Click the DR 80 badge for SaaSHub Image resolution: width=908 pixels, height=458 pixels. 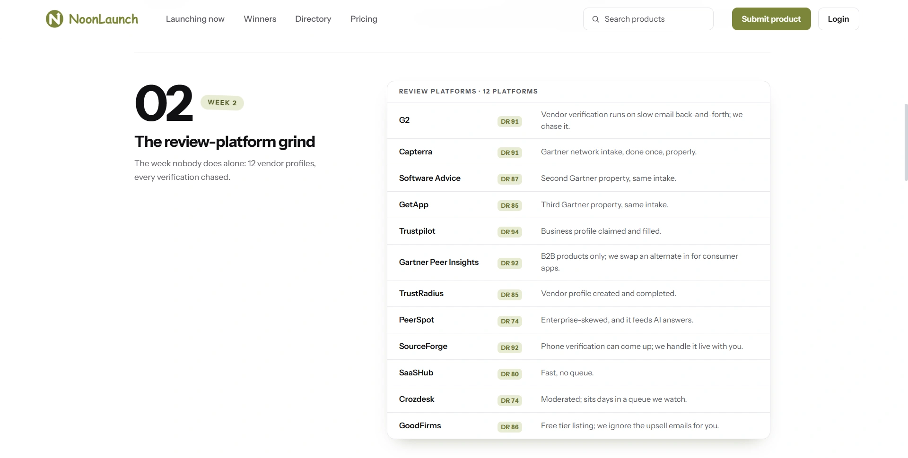(510, 374)
